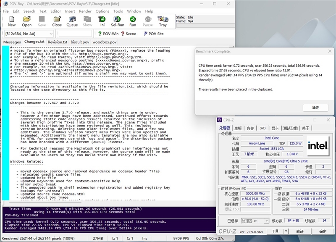Screen dimensions: 336x242
Task: Click the Open file toolbar icon
Action: (27, 21)
